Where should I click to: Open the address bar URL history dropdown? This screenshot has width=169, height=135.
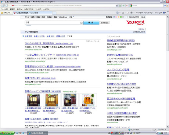pyautogui.click(x=117, y=6)
